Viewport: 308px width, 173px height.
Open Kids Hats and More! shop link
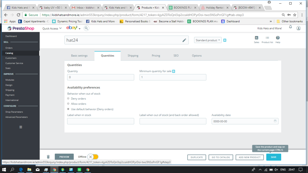[269, 28]
